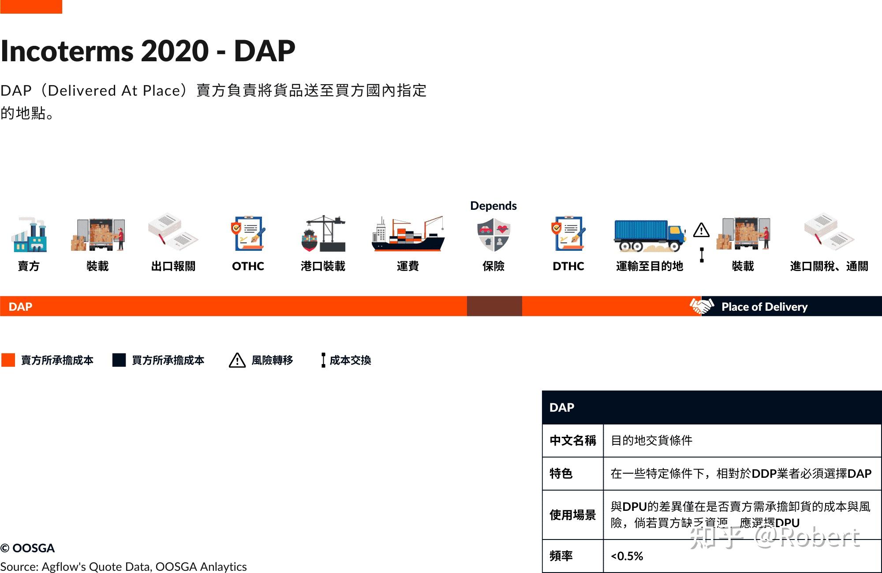The height and width of the screenshot is (573, 882).
Task: Click the handshake icon on delivery bar
Action: pyautogui.click(x=702, y=306)
